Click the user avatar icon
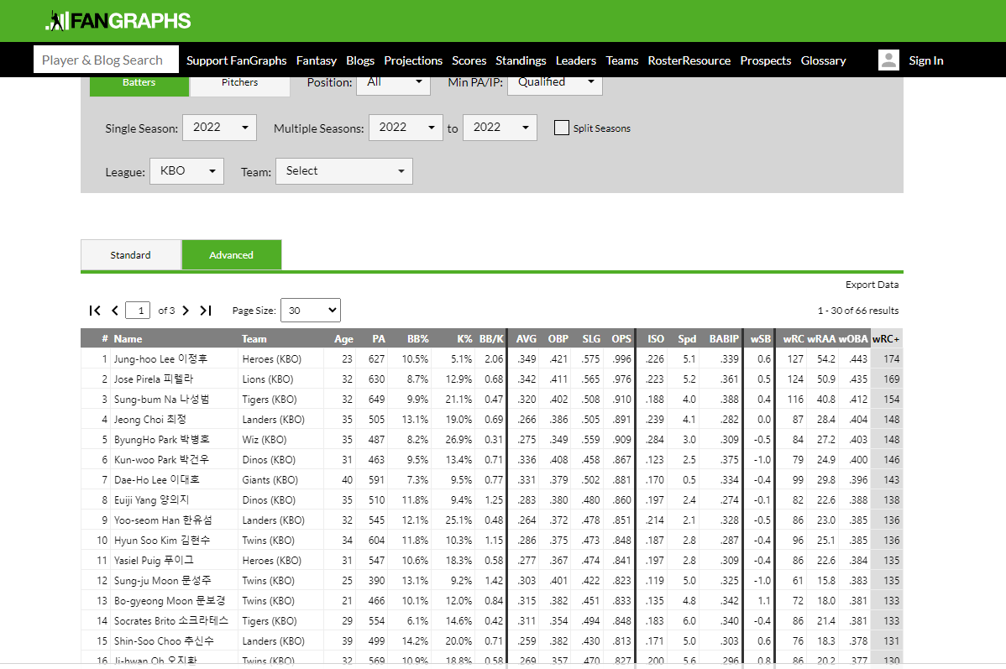The image size is (1006, 669). click(888, 60)
